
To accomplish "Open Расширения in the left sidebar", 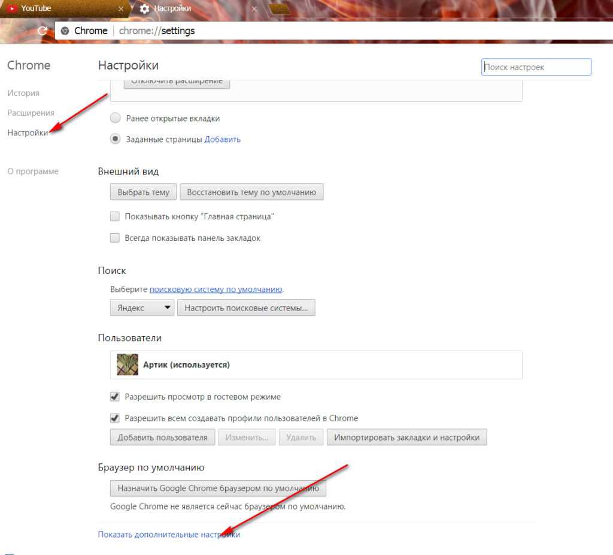I will pos(31,113).
